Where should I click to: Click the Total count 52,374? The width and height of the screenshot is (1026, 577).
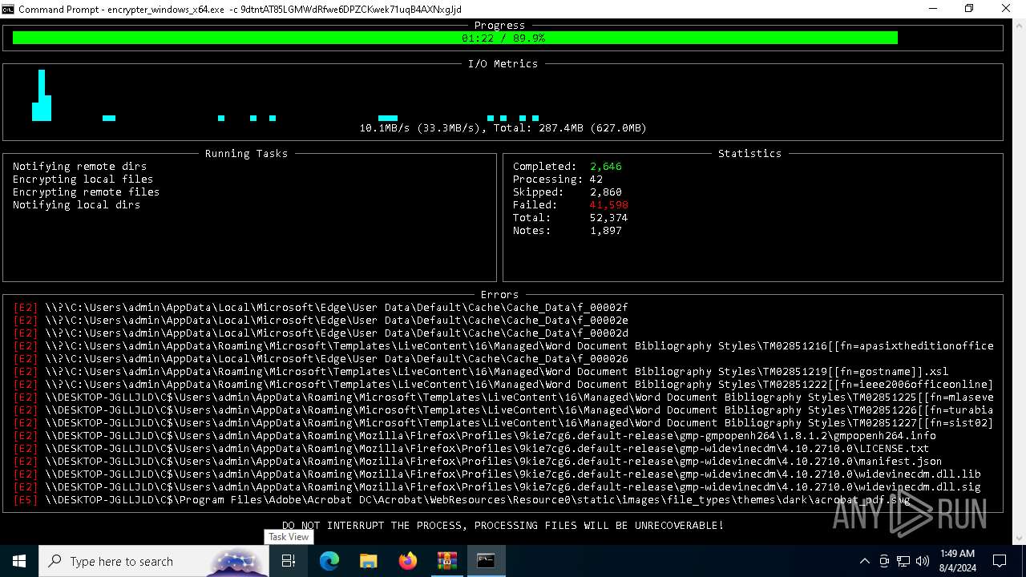pyautogui.click(x=609, y=218)
